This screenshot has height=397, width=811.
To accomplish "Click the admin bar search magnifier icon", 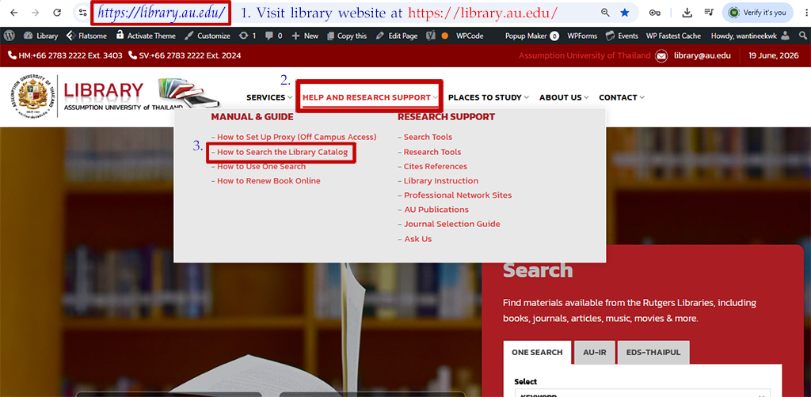I will coord(802,36).
